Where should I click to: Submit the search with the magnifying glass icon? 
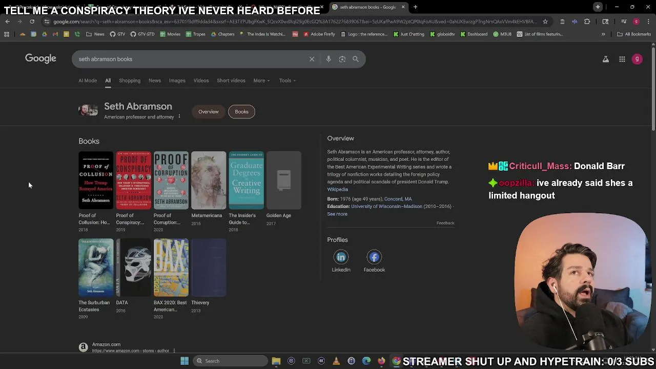[x=356, y=59]
